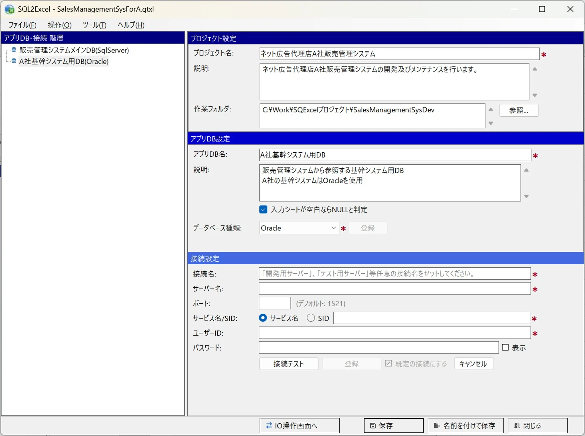Click the service name/SID value field

(x=432, y=318)
